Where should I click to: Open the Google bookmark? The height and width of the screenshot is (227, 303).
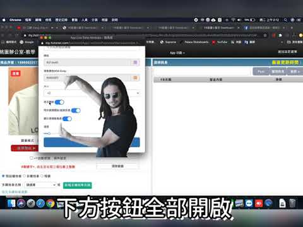pyautogui.click(x=27, y=42)
